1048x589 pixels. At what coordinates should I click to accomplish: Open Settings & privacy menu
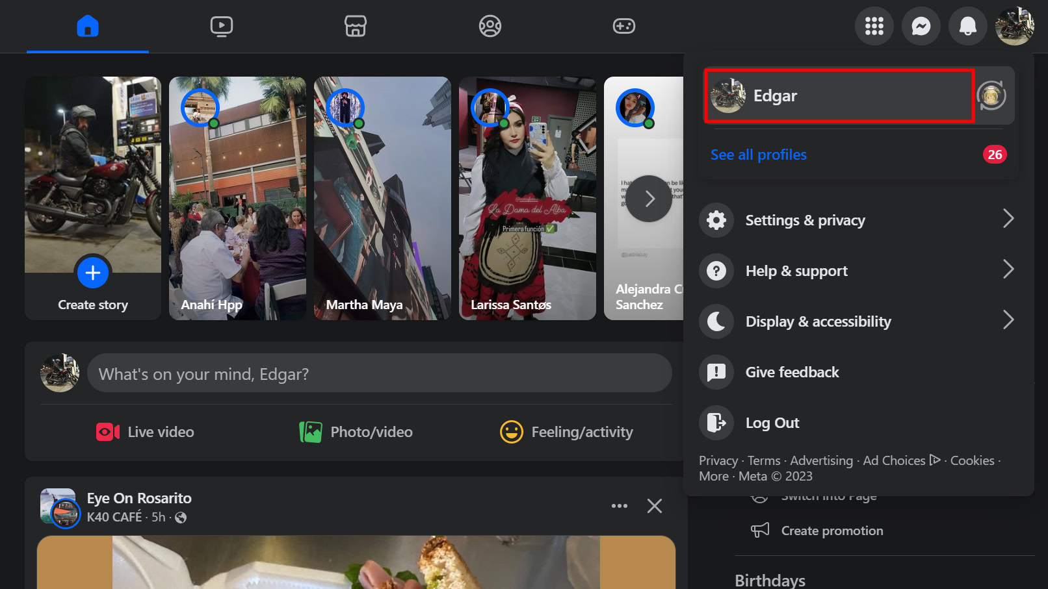tap(858, 220)
